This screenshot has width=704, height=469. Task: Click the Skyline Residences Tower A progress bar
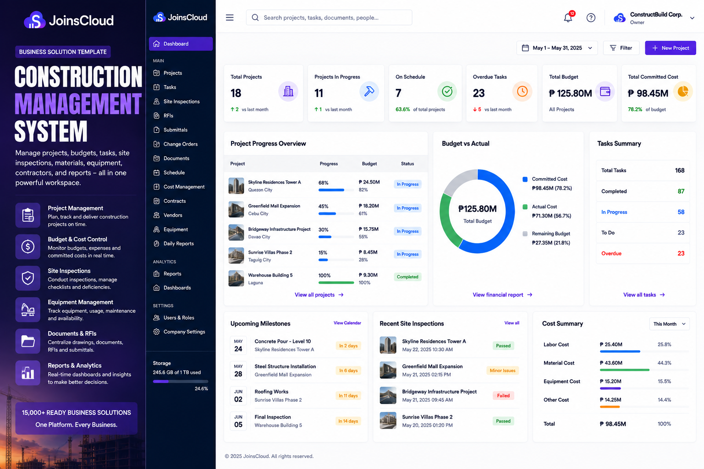[336, 190]
